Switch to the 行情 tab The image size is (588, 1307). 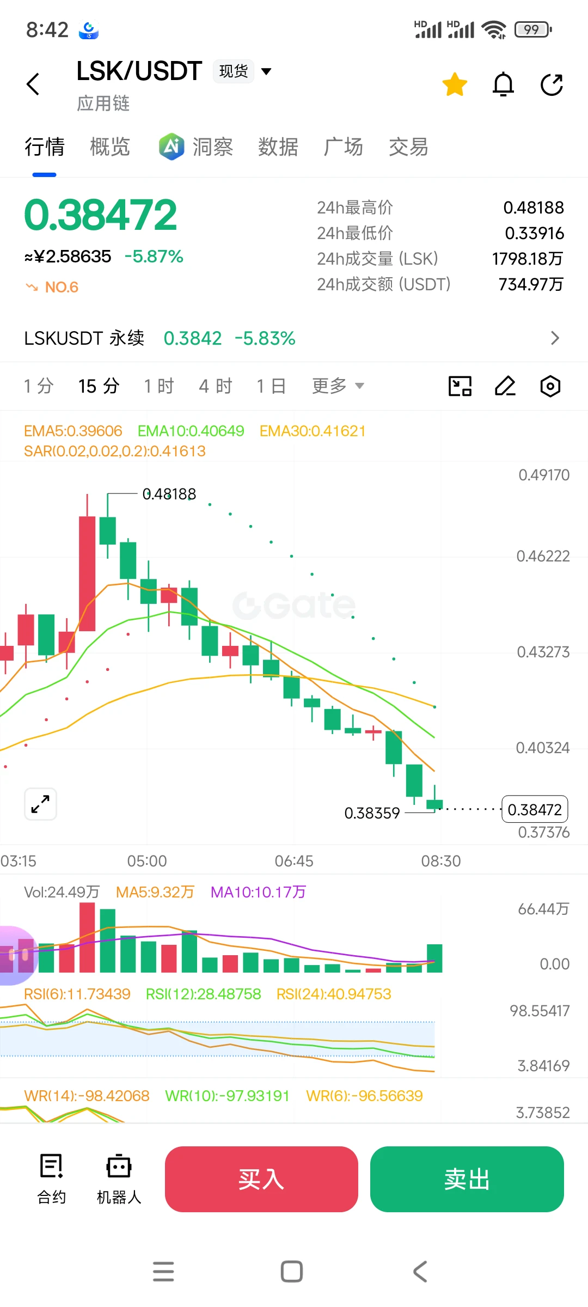click(45, 147)
